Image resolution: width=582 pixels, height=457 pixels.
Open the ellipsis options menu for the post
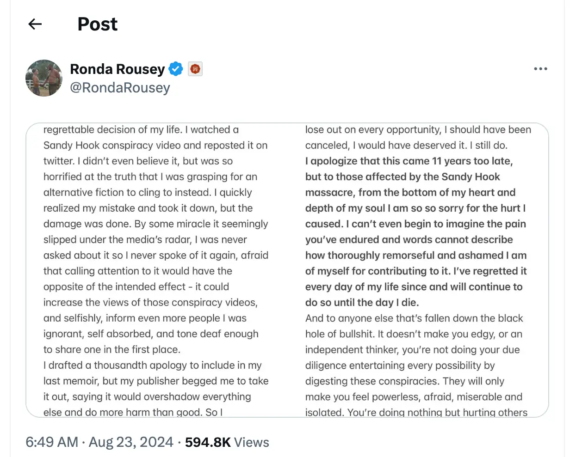point(540,69)
